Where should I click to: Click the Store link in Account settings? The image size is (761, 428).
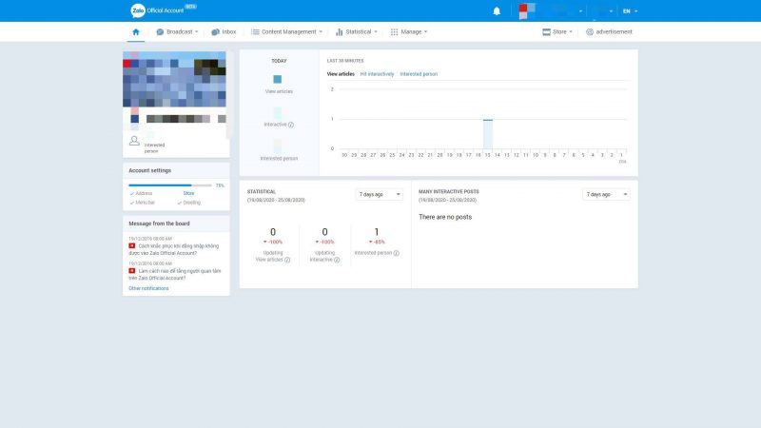188,193
